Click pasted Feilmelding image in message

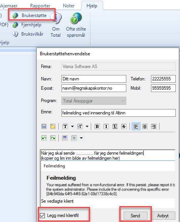(108, 179)
